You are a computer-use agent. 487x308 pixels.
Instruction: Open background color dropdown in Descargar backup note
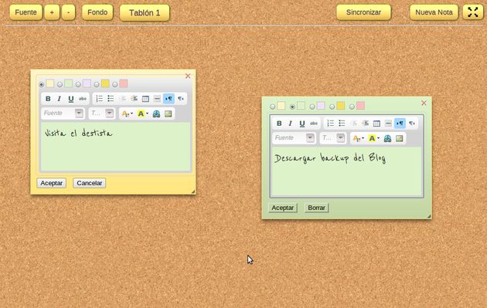pos(374,138)
